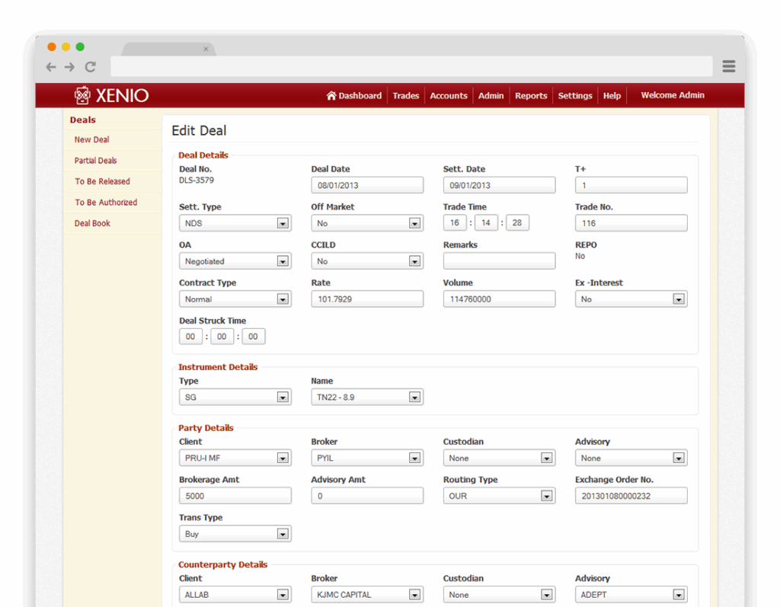780x607 pixels.
Task: Open the Trans Type dropdown
Action: pos(235,533)
